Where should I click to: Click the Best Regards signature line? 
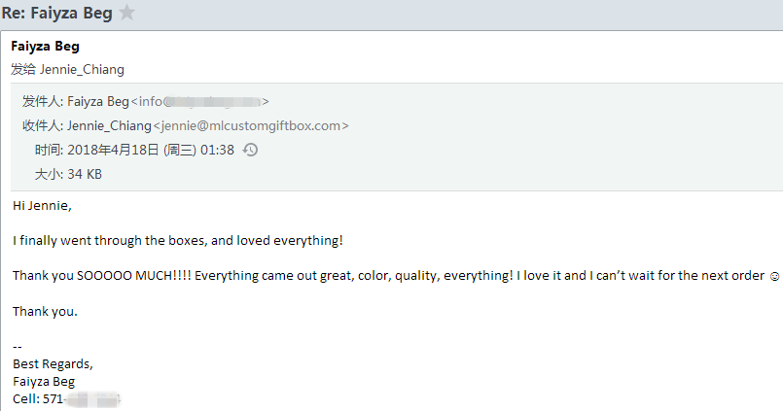click(53, 363)
